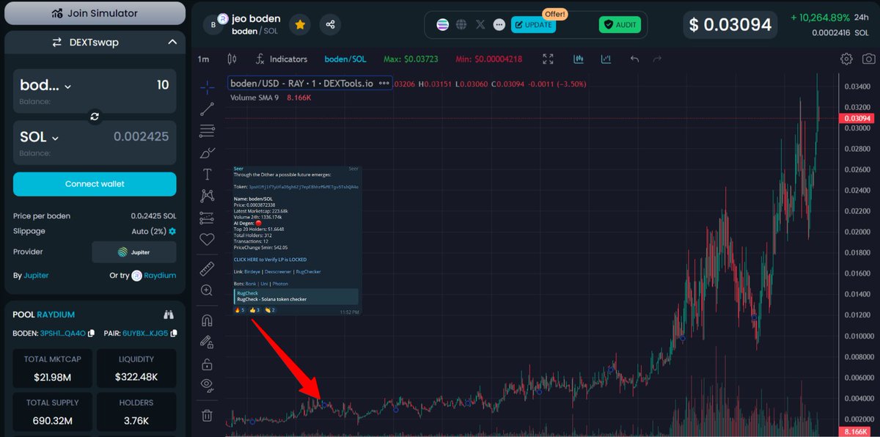
Task: Select the crosshair cursor tool
Action: tap(207, 87)
